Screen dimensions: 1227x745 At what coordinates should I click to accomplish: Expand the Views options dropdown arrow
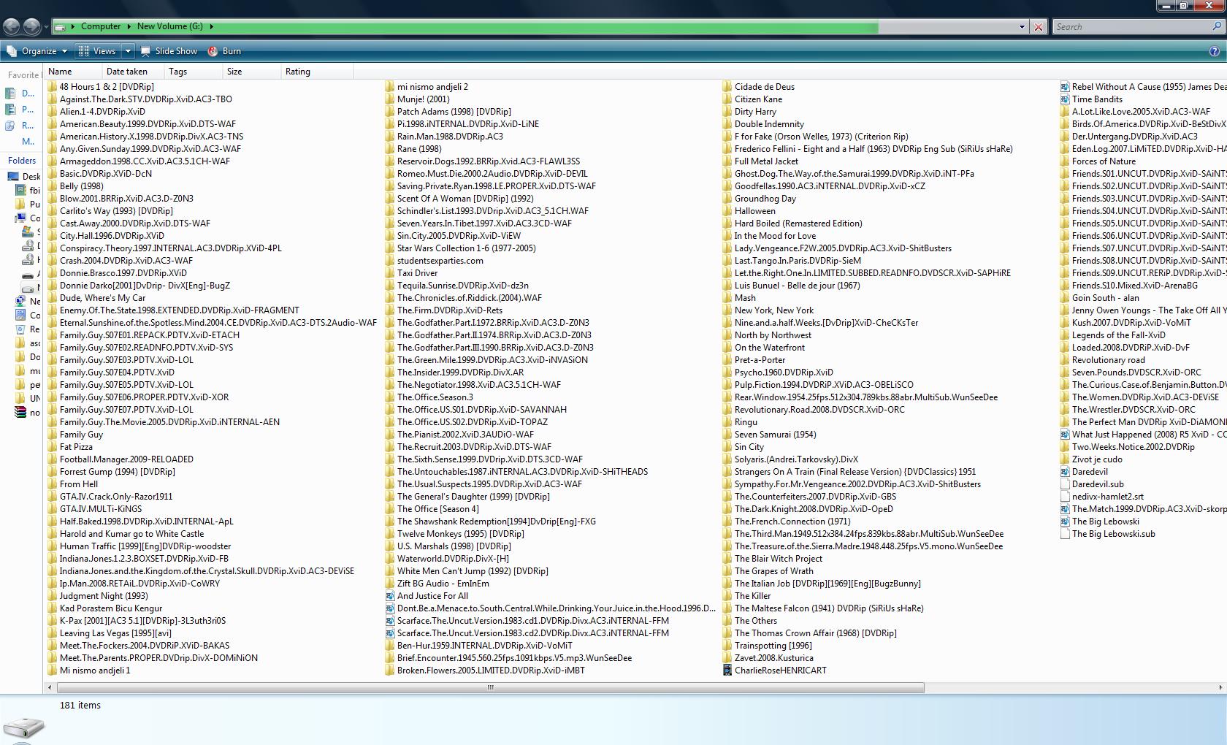[x=128, y=51]
